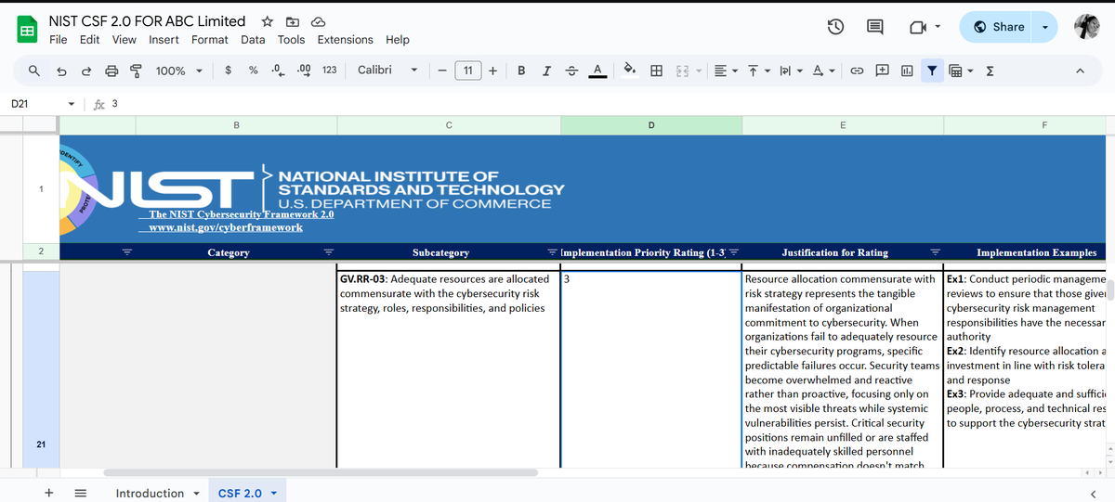Insert a link

pyautogui.click(x=857, y=71)
